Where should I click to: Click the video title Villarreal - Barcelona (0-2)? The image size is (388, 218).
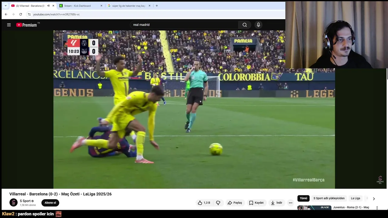point(60,194)
